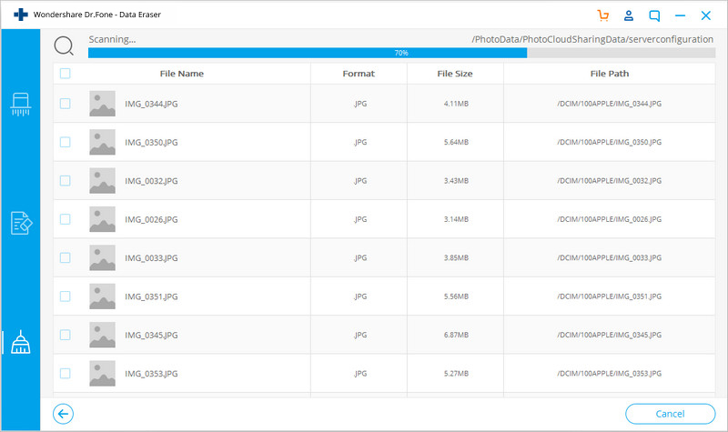728x432 pixels.
Task: Open thumbnail of IMG_0032.JPG
Action: tap(102, 180)
